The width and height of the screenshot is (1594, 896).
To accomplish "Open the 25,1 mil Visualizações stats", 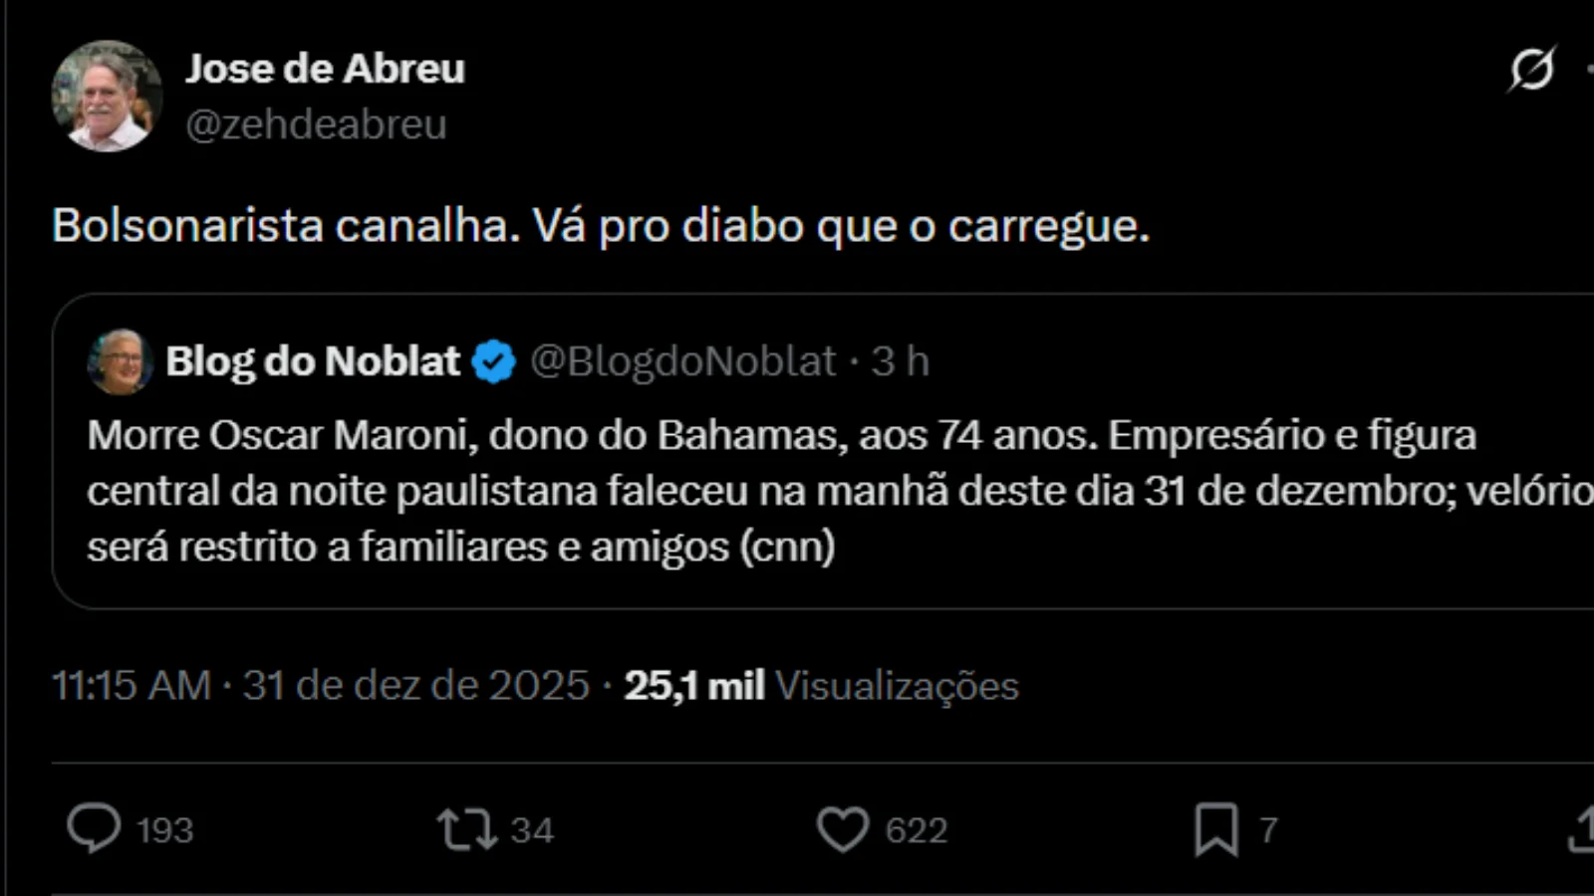I will pyautogui.click(x=821, y=685).
